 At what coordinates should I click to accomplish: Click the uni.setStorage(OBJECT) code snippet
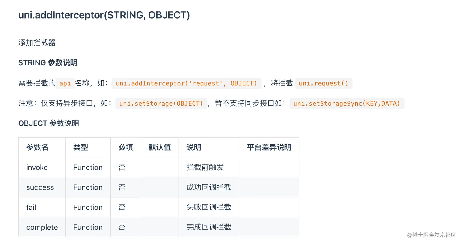pos(161,104)
